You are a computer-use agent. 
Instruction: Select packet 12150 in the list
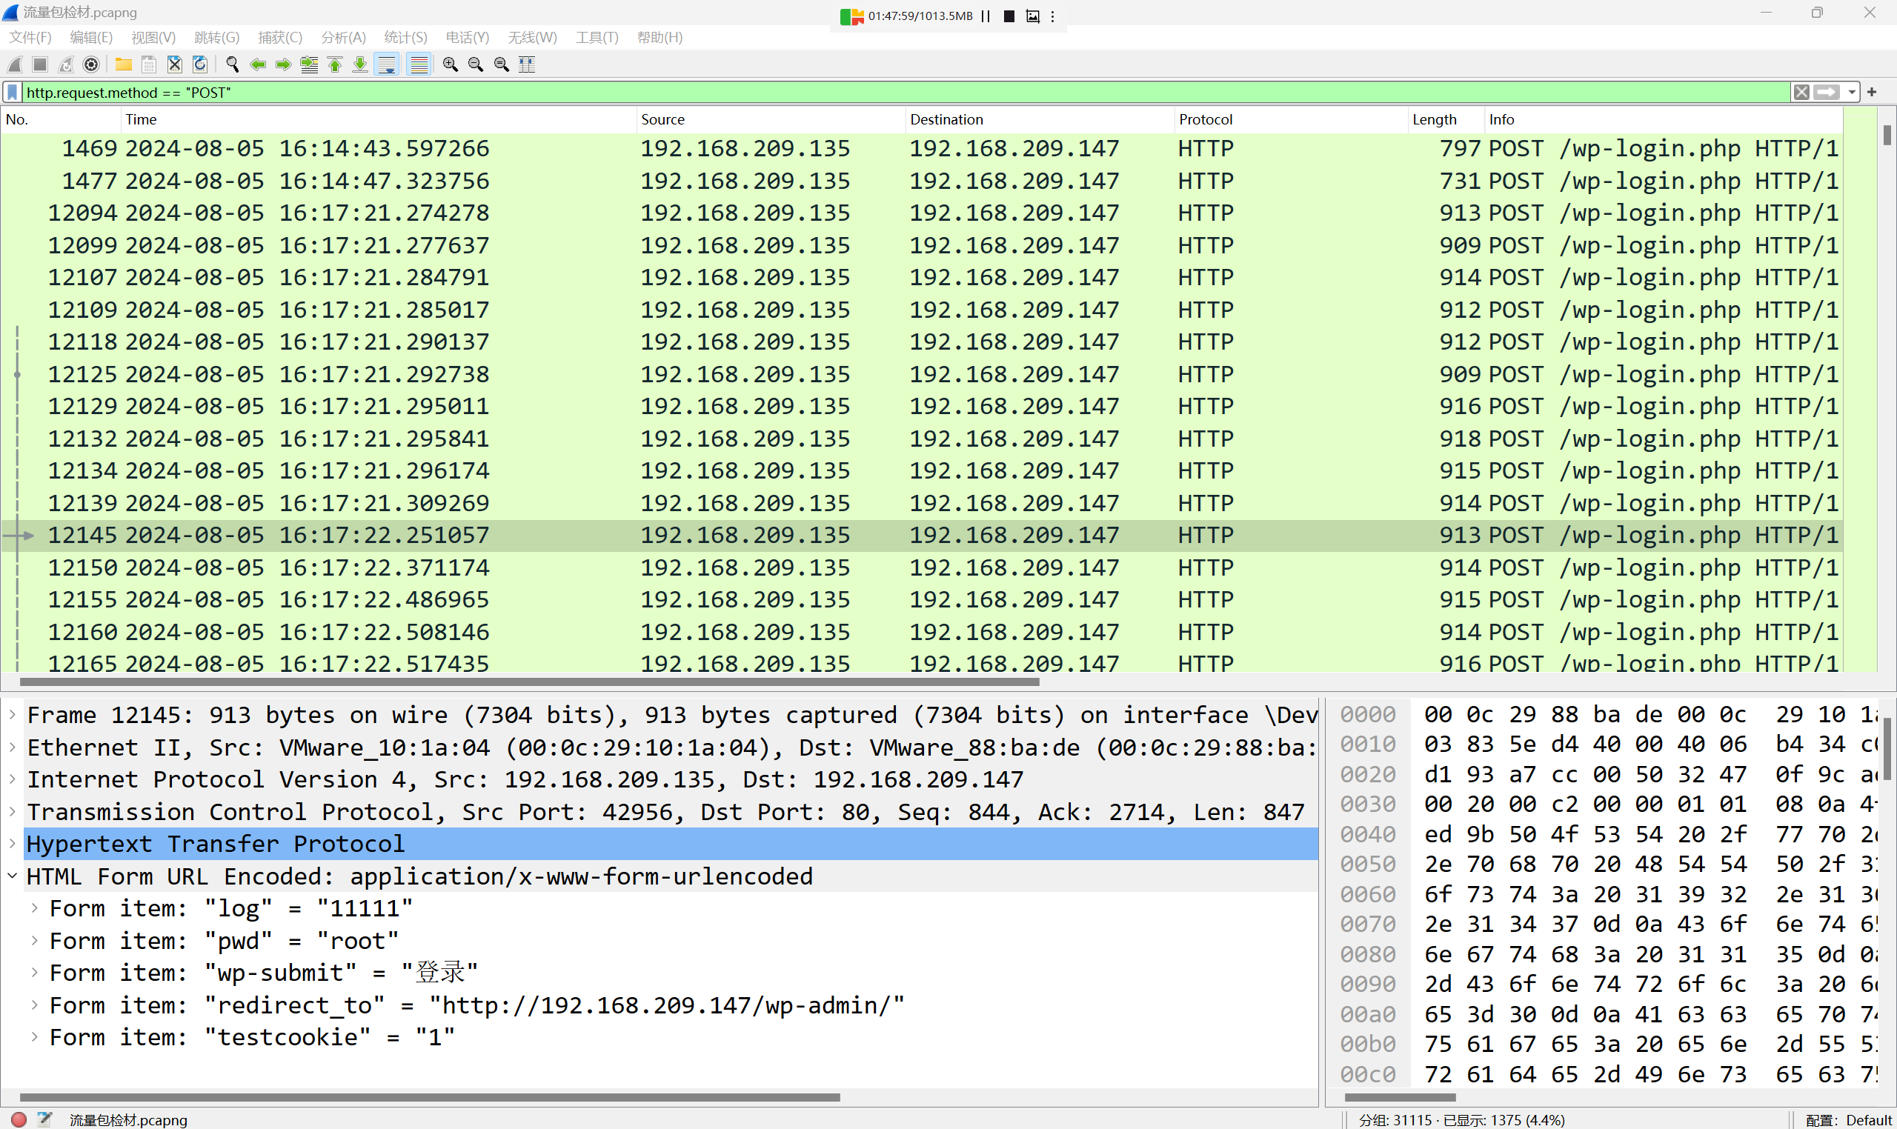click(x=922, y=567)
